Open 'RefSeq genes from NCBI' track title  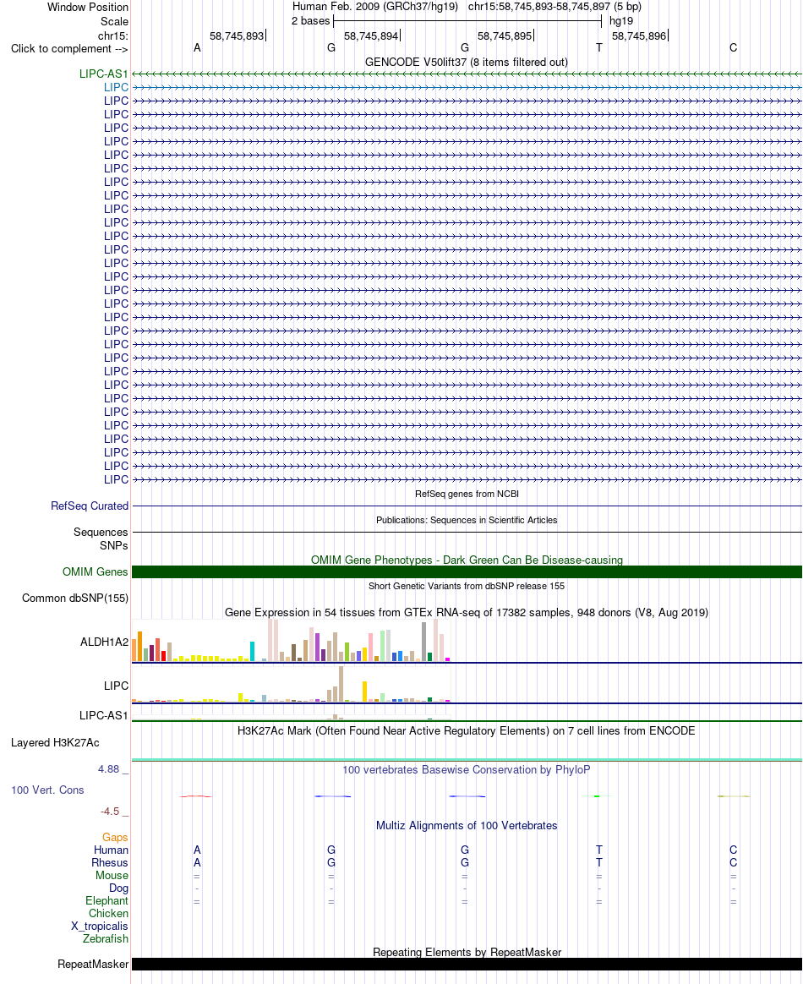pos(467,494)
